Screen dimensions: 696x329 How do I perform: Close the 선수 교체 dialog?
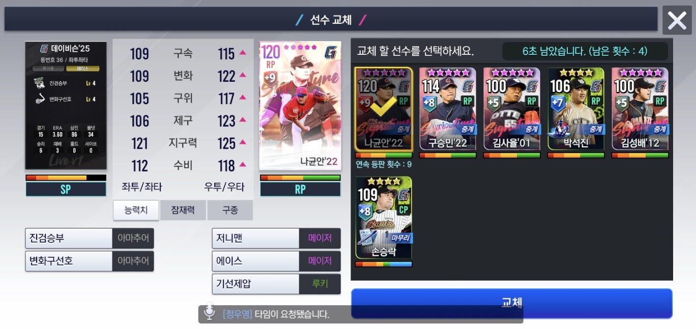coord(677,20)
